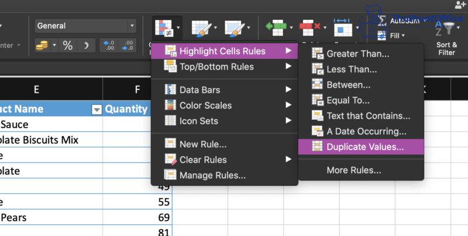Open Icon Sets submenu
Viewport: 468px width, 236px height.
click(x=225, y=121)
